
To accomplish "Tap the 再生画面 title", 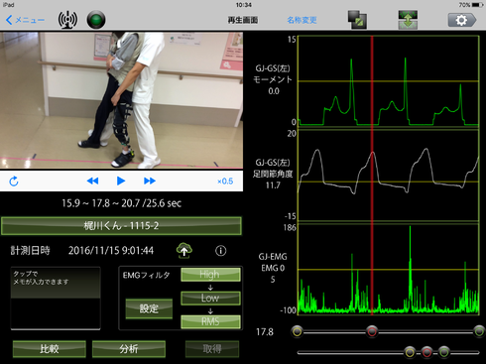I will (243, 20).
